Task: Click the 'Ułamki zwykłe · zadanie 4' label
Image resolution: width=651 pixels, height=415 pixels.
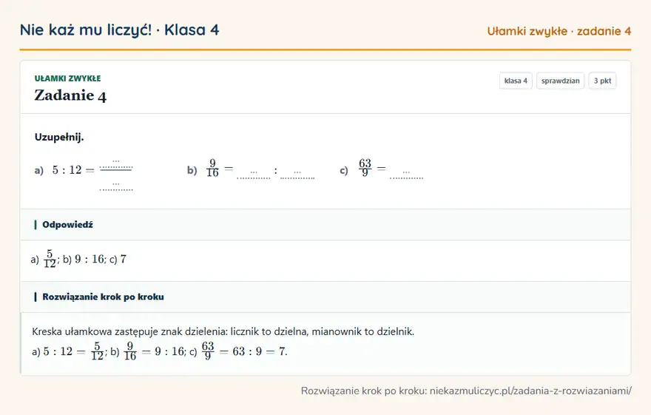Action: [x=559, y=31]
